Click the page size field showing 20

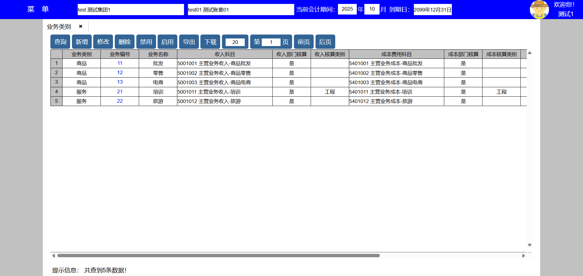coord(235,42)
